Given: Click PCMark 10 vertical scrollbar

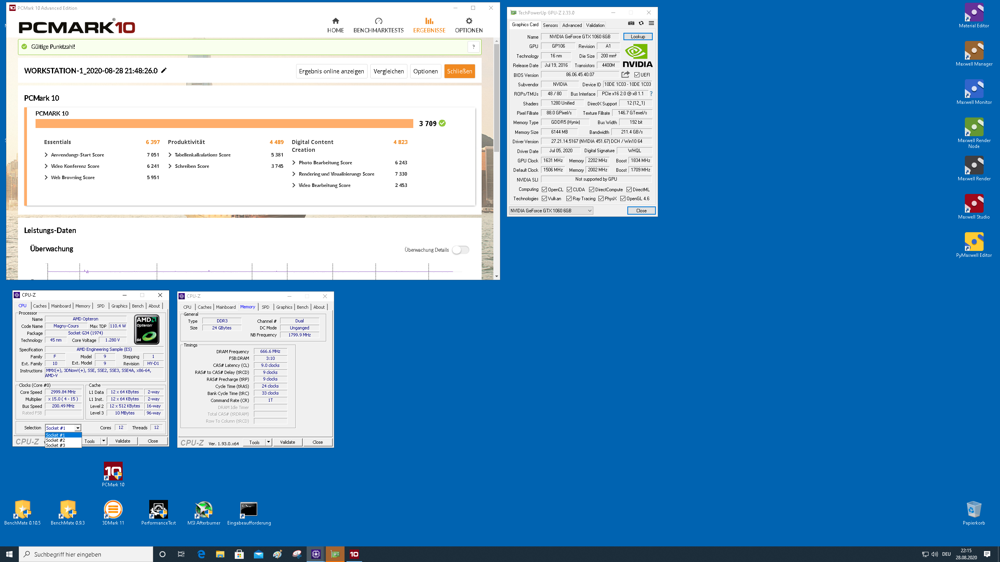Looking at the screenshot, I should [496, 98].
